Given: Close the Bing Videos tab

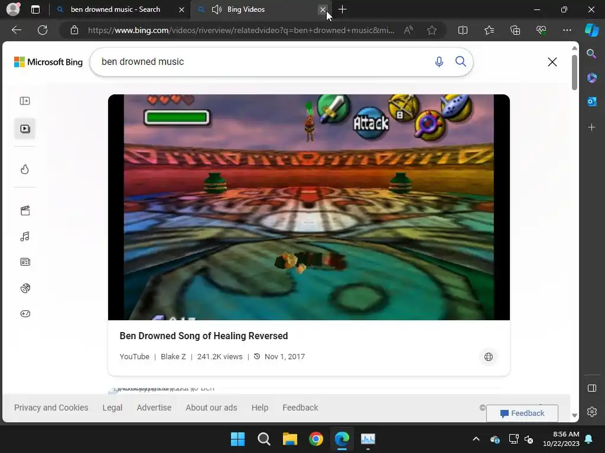Looking at the screenshot, I should 323,9.
